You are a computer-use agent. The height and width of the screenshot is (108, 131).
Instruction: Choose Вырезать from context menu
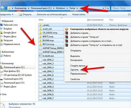[75, 56]
